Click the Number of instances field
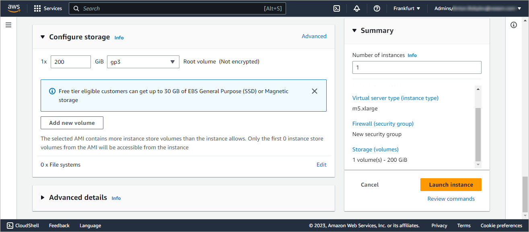 [417, 67]
